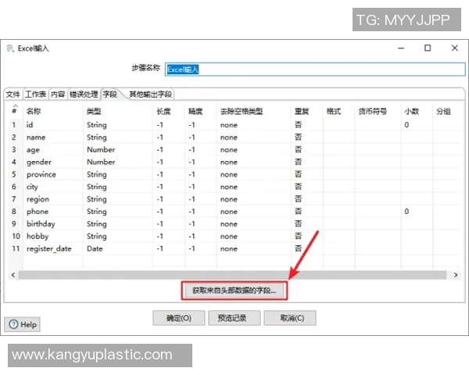Click the Excel输入 window title icon
Screen dimensions: 469x375
click(x=10, y=48)
